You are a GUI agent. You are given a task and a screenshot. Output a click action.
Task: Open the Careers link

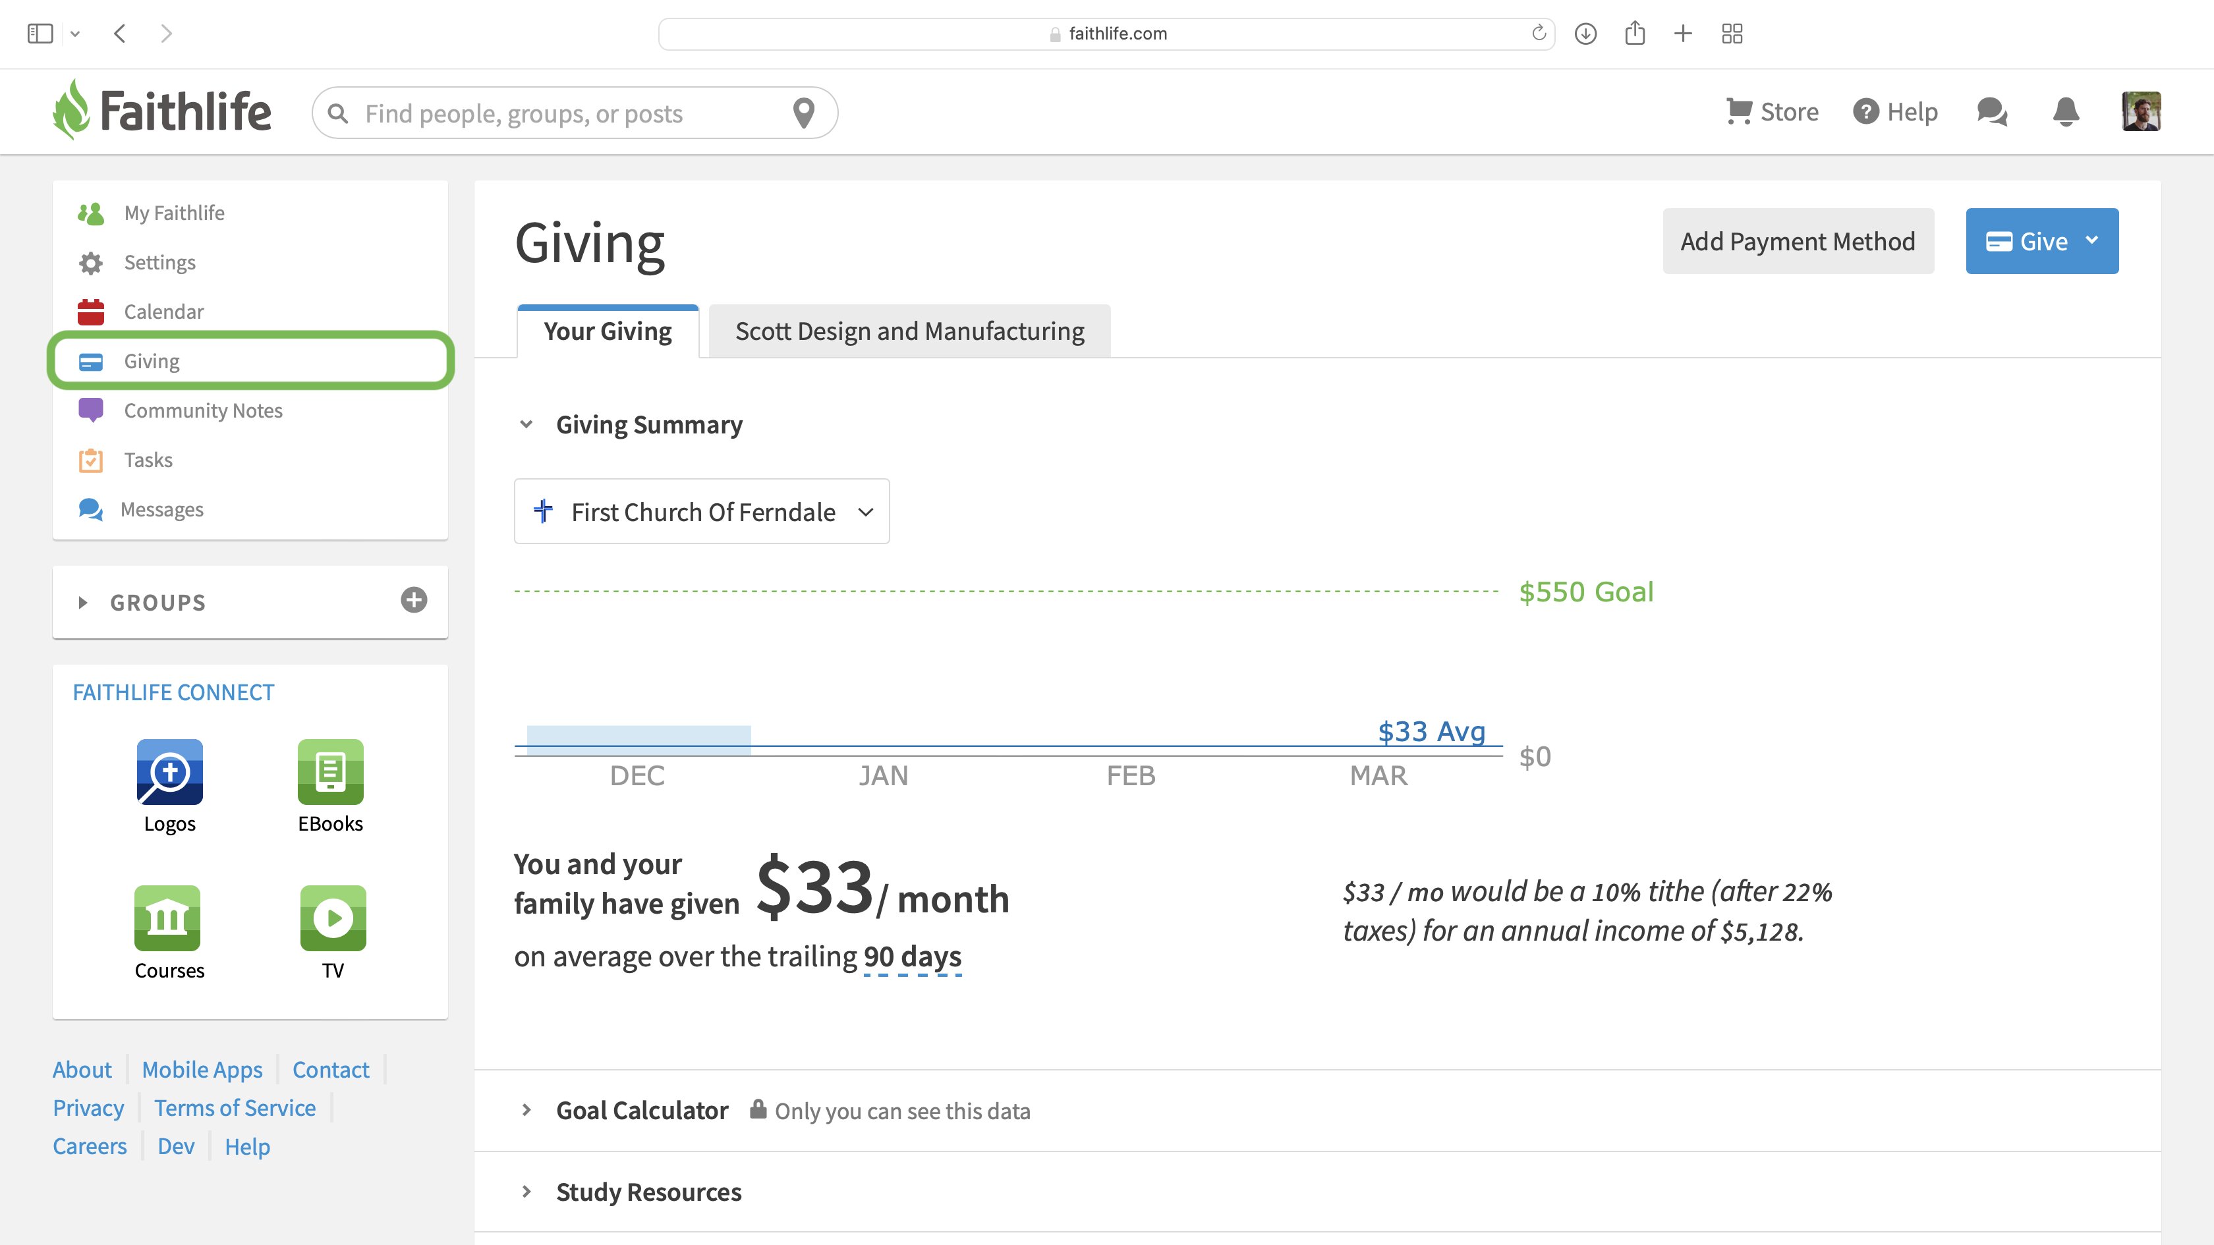click(x=90, y=1146)
